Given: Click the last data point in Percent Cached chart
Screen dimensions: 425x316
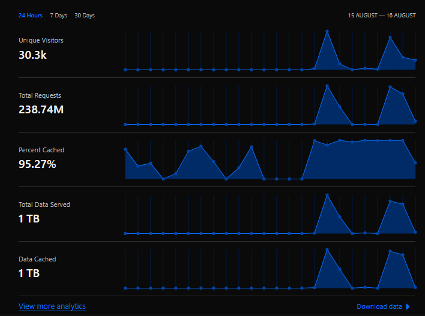Looking at the screenshot, I should (415, 162).
